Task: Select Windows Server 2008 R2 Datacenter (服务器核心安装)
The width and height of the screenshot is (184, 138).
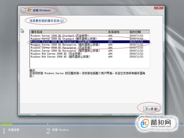Action: point(90,51)
